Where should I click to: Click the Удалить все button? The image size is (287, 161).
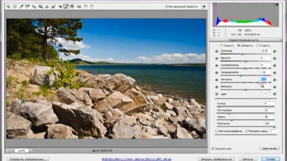coord(269,148)
